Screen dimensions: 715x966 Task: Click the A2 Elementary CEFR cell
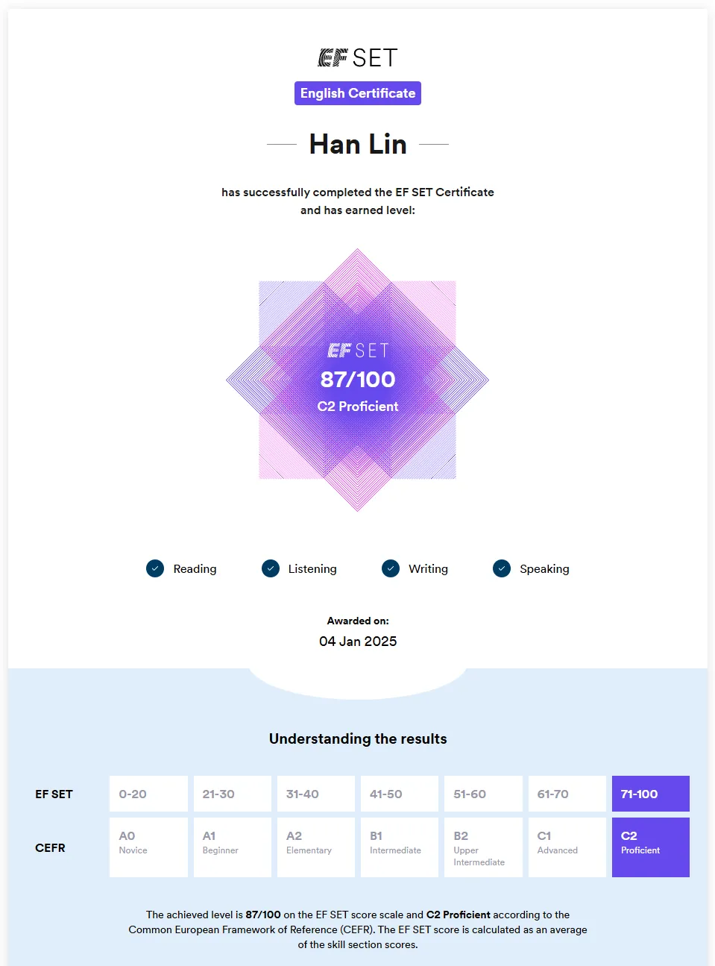pos(315,847)
